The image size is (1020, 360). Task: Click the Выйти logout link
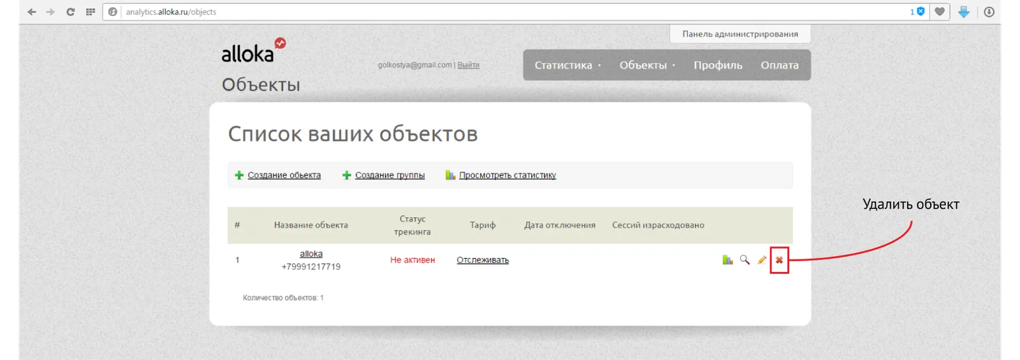pos(468,65)
